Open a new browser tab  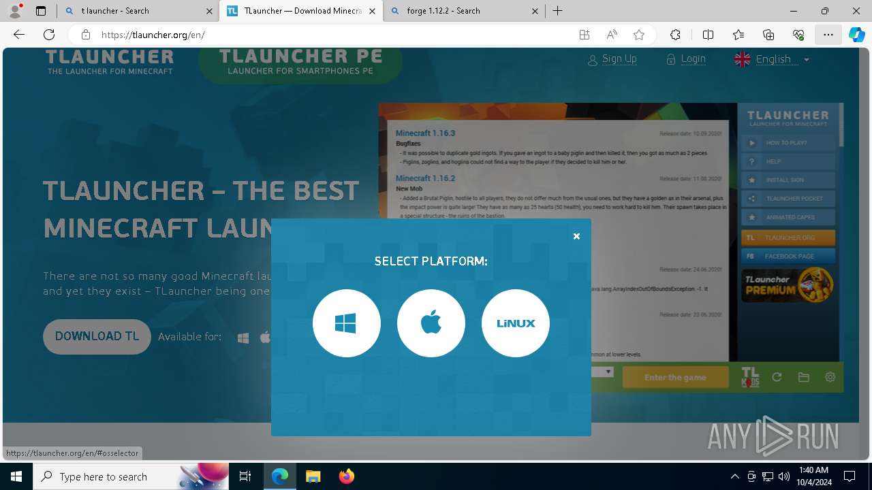pyautogui.click(x=558, y=11)
